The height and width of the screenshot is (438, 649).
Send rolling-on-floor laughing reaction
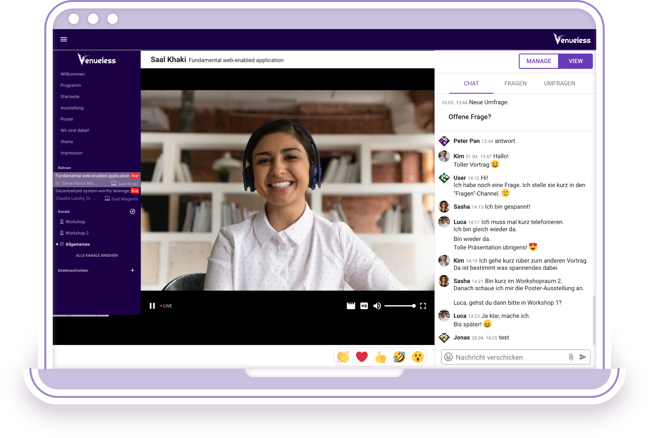(x=399, y=357)
